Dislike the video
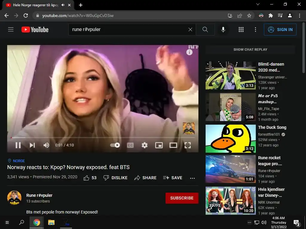The image size is (306, 229). [115, 178]
